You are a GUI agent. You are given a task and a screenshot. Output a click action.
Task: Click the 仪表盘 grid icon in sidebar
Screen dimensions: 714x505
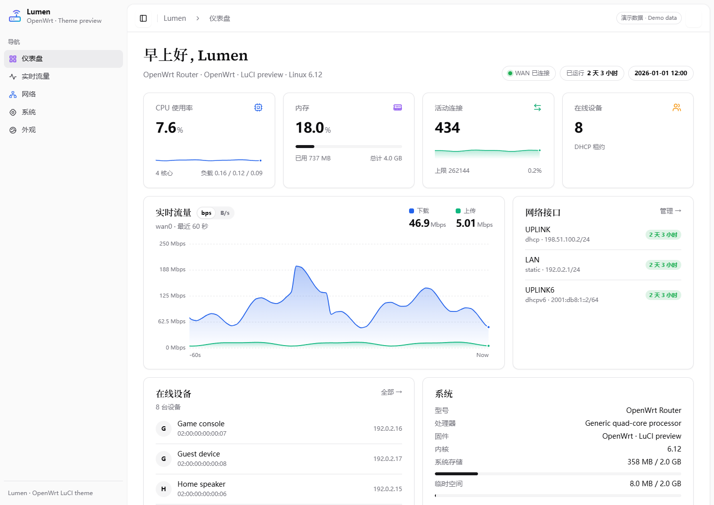point(13,59)
